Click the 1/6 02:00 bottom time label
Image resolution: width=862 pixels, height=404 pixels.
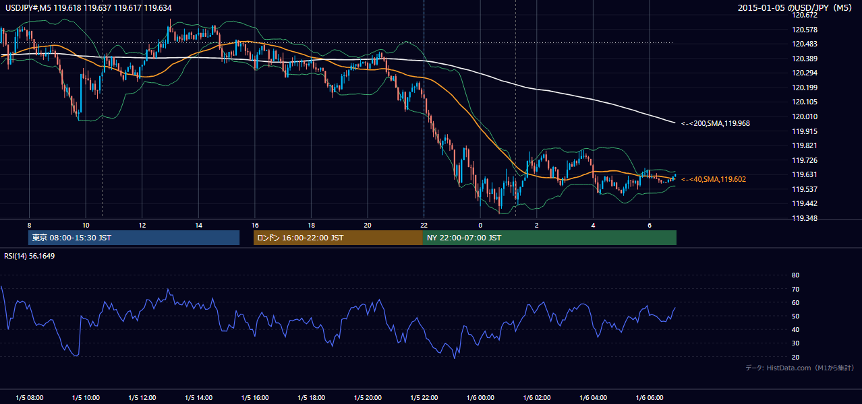click(537, 398)
